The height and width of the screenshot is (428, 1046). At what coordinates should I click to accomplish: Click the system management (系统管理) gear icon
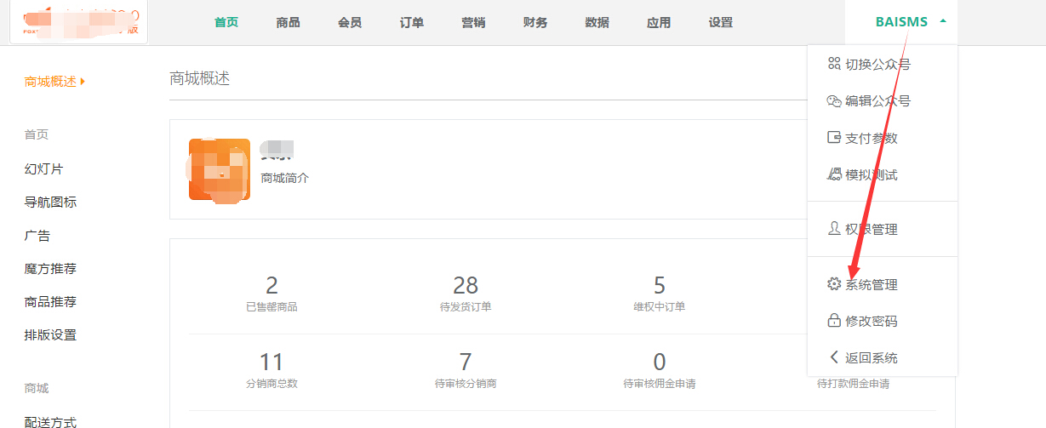click(x=834, y=284)
